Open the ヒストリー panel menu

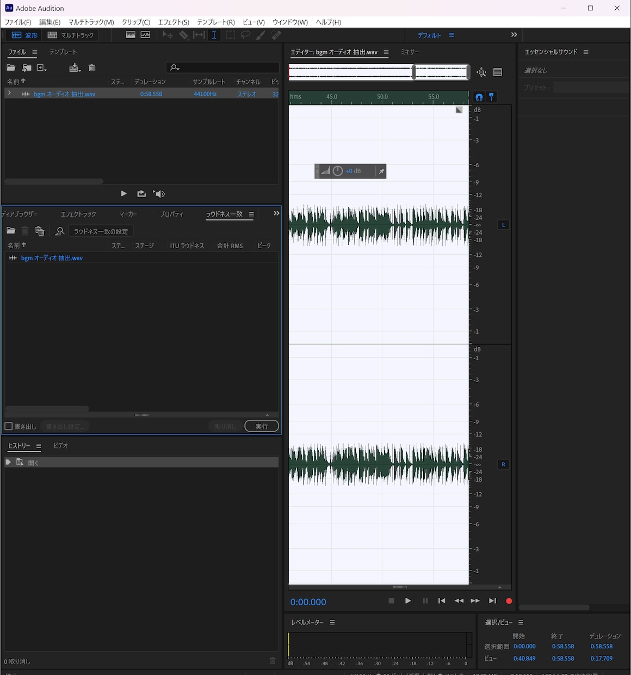[39, 446]
